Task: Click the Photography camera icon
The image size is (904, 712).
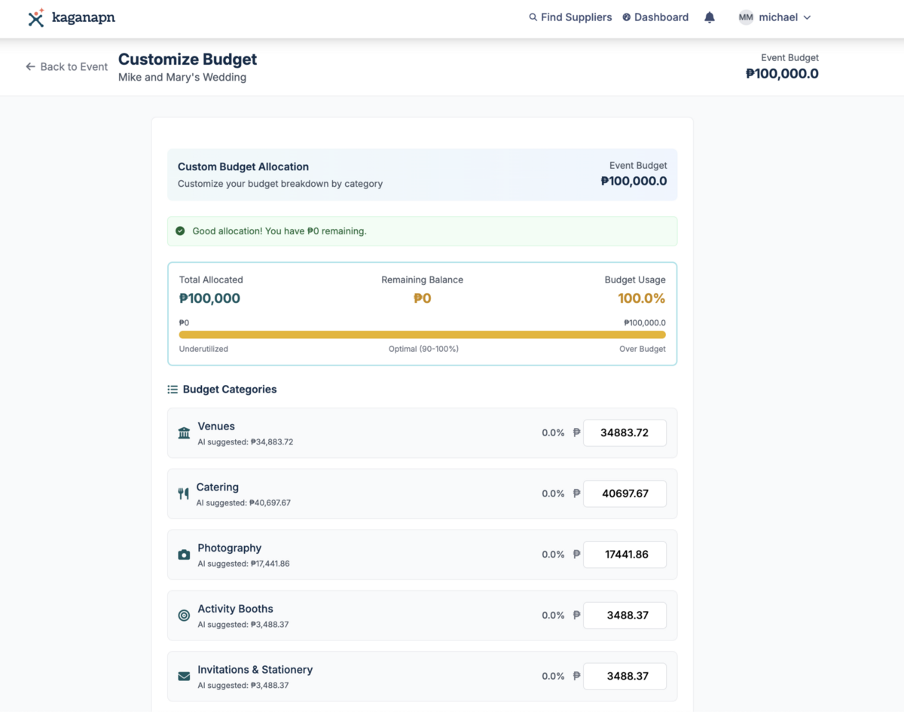Action: pos(183,555)
